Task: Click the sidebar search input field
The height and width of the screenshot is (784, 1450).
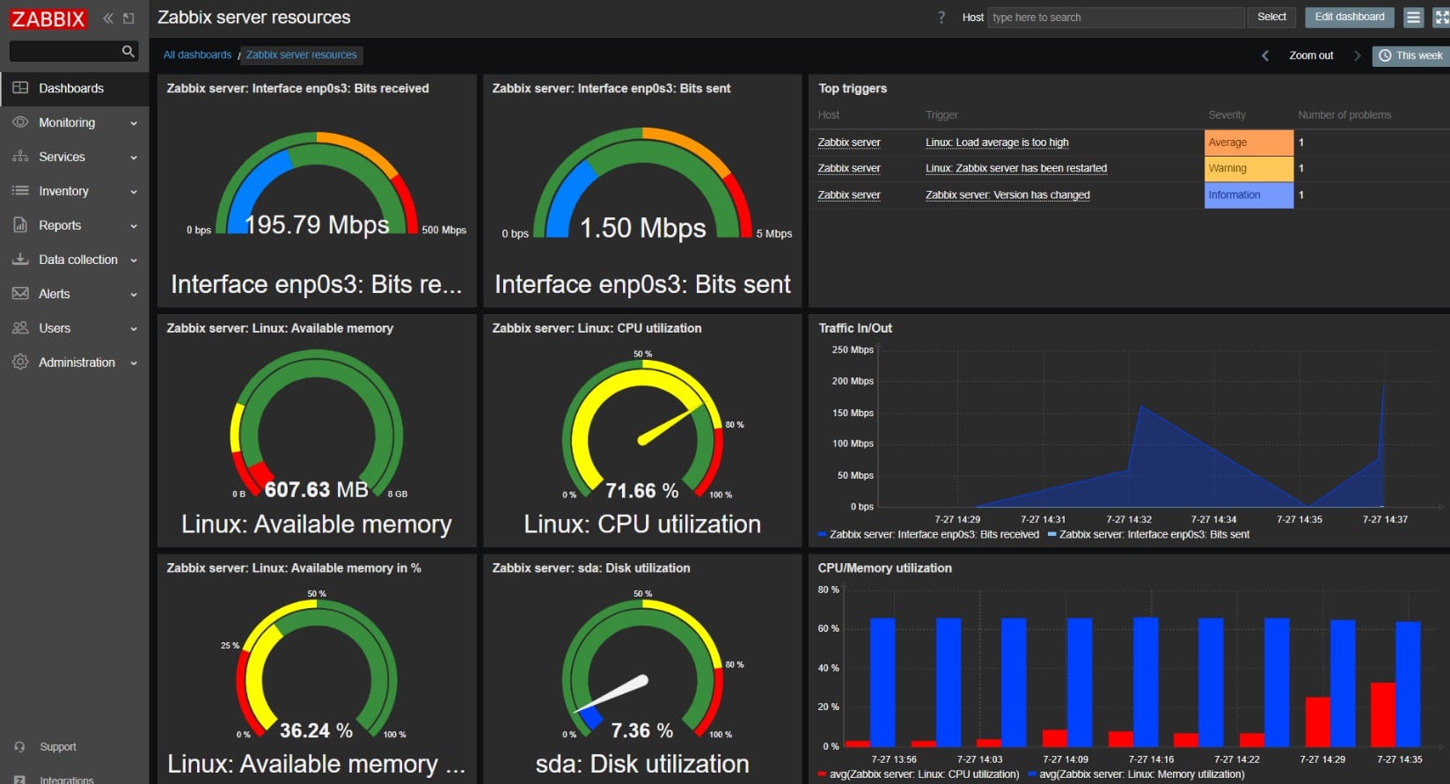Action: point(64,52)
